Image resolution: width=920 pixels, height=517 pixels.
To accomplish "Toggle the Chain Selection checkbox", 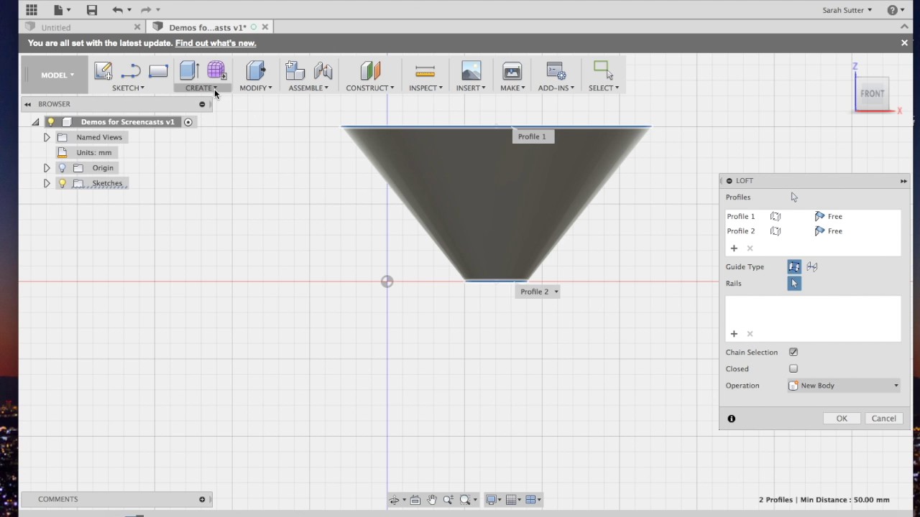I will 793,353.
